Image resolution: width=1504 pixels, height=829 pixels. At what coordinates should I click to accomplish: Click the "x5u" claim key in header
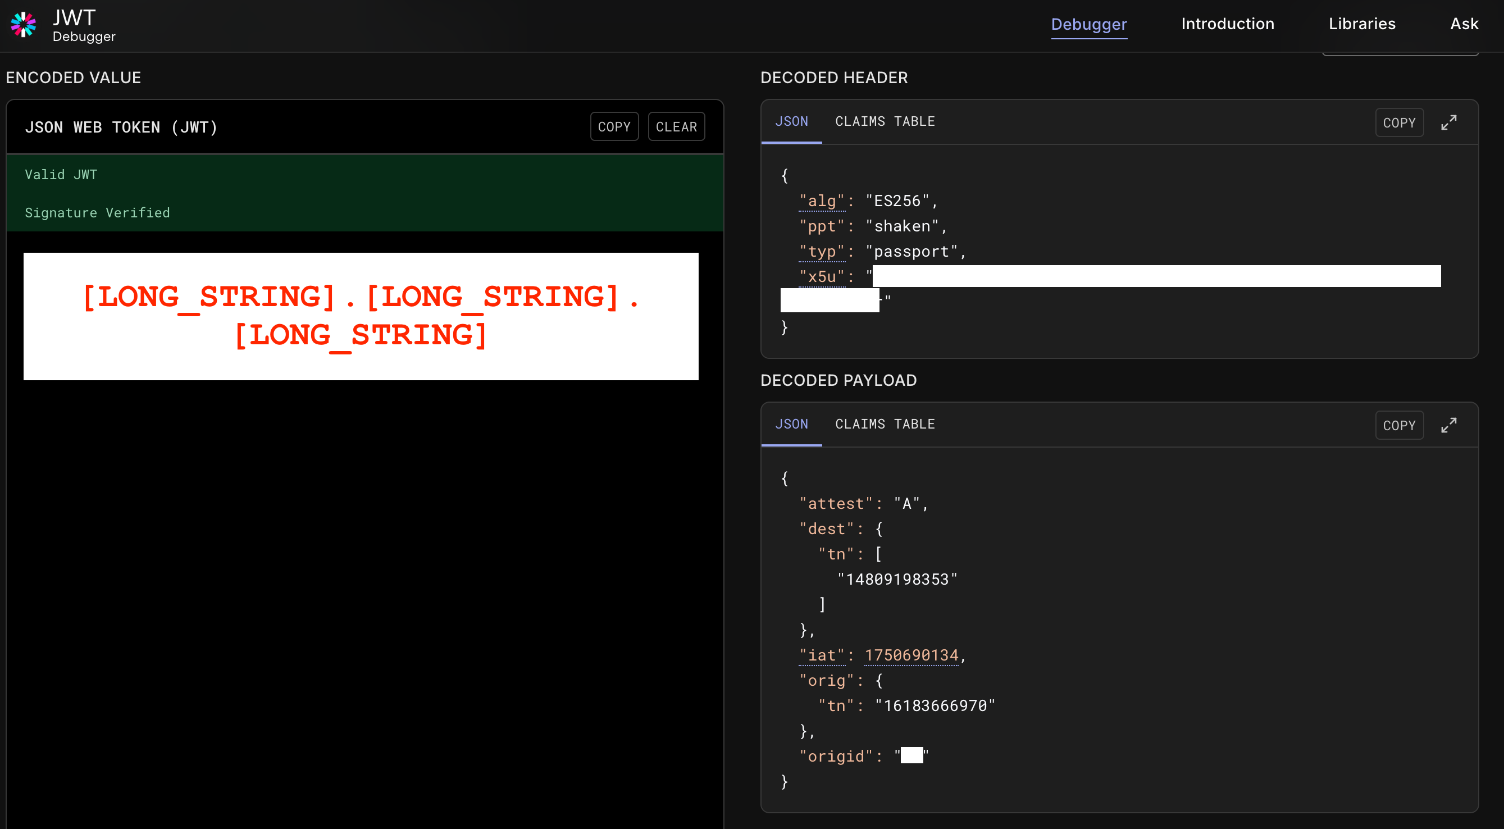[x=822, y=277]
